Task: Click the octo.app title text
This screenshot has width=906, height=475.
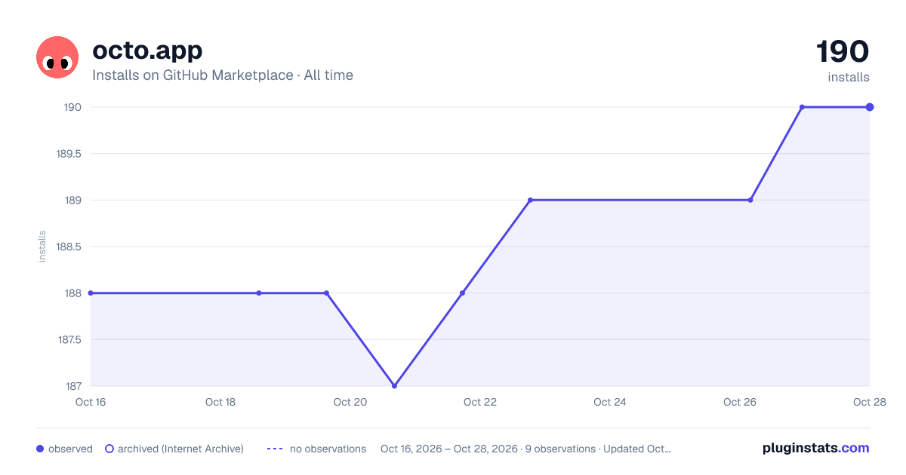Action: pyautogui.click(x=147, y=50)
